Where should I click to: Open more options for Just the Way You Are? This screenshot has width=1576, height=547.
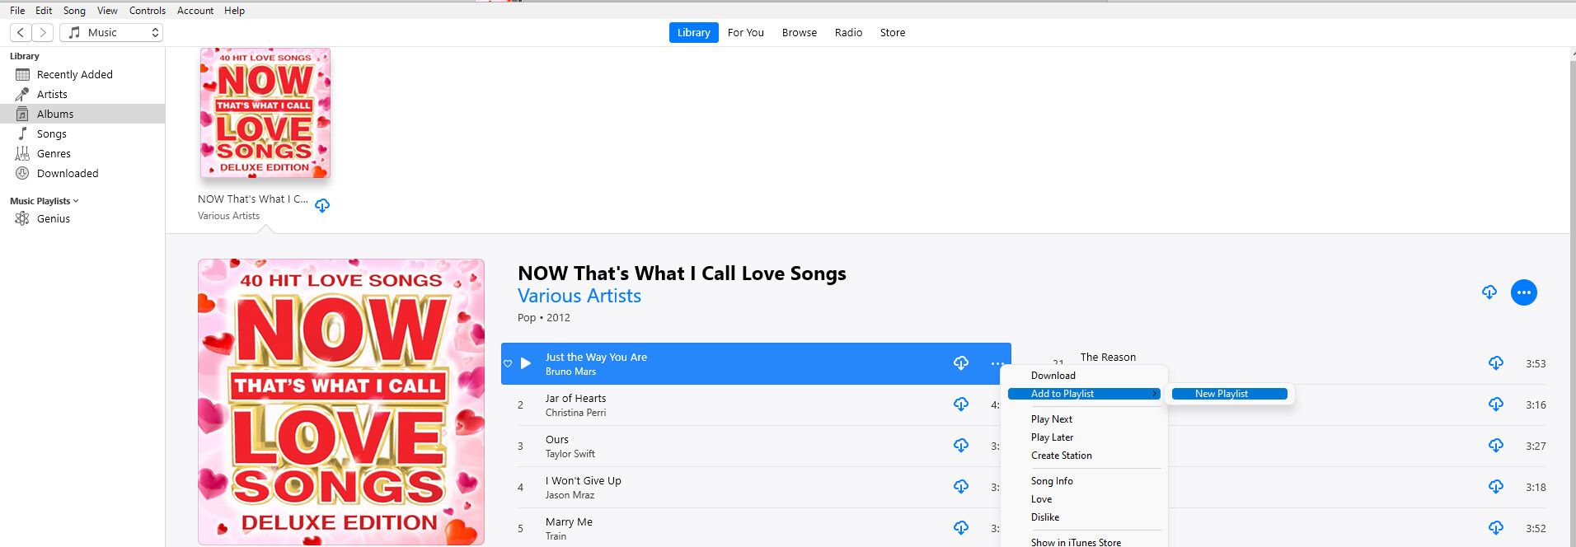[x=997, y=363]
